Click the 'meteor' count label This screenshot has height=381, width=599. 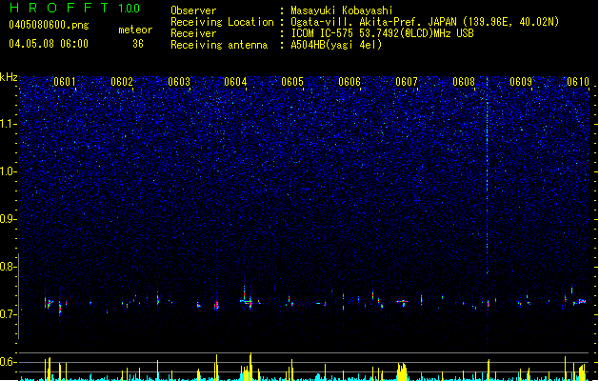pos(135,30)
